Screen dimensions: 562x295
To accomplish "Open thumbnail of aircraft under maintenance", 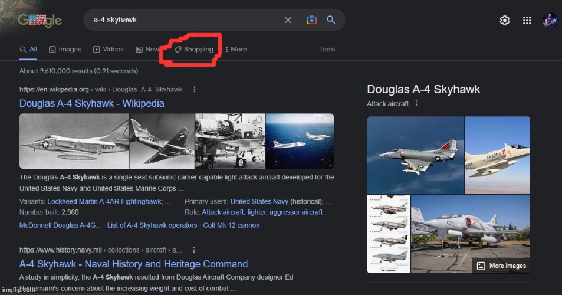I will click(x=230, y=141).
